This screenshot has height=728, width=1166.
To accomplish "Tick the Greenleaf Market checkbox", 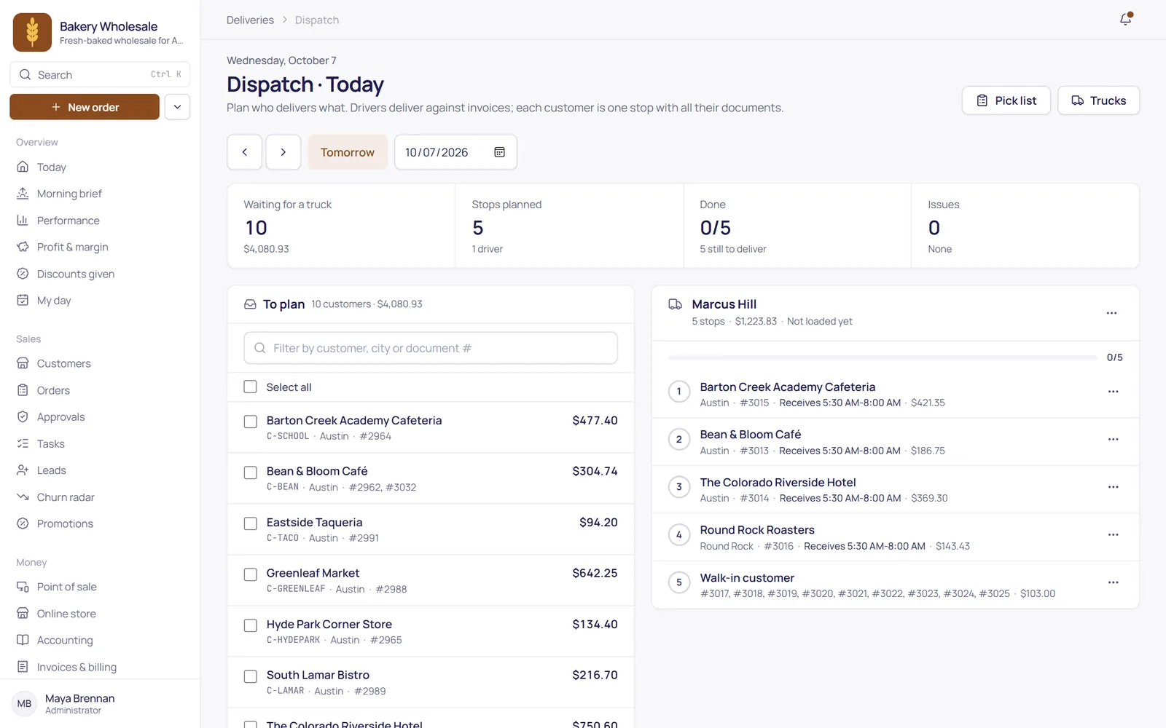I will click(x=251, y=574).
